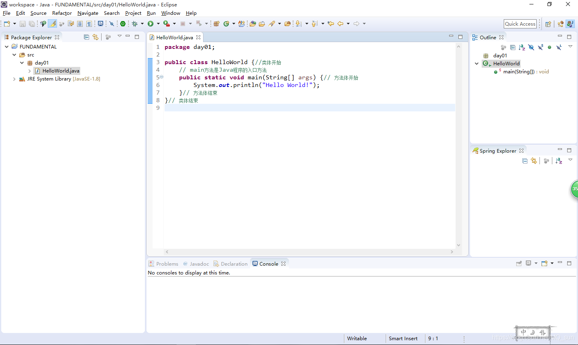
Task: Toggle Hide Fields in Outline
Action: [531, 47]
